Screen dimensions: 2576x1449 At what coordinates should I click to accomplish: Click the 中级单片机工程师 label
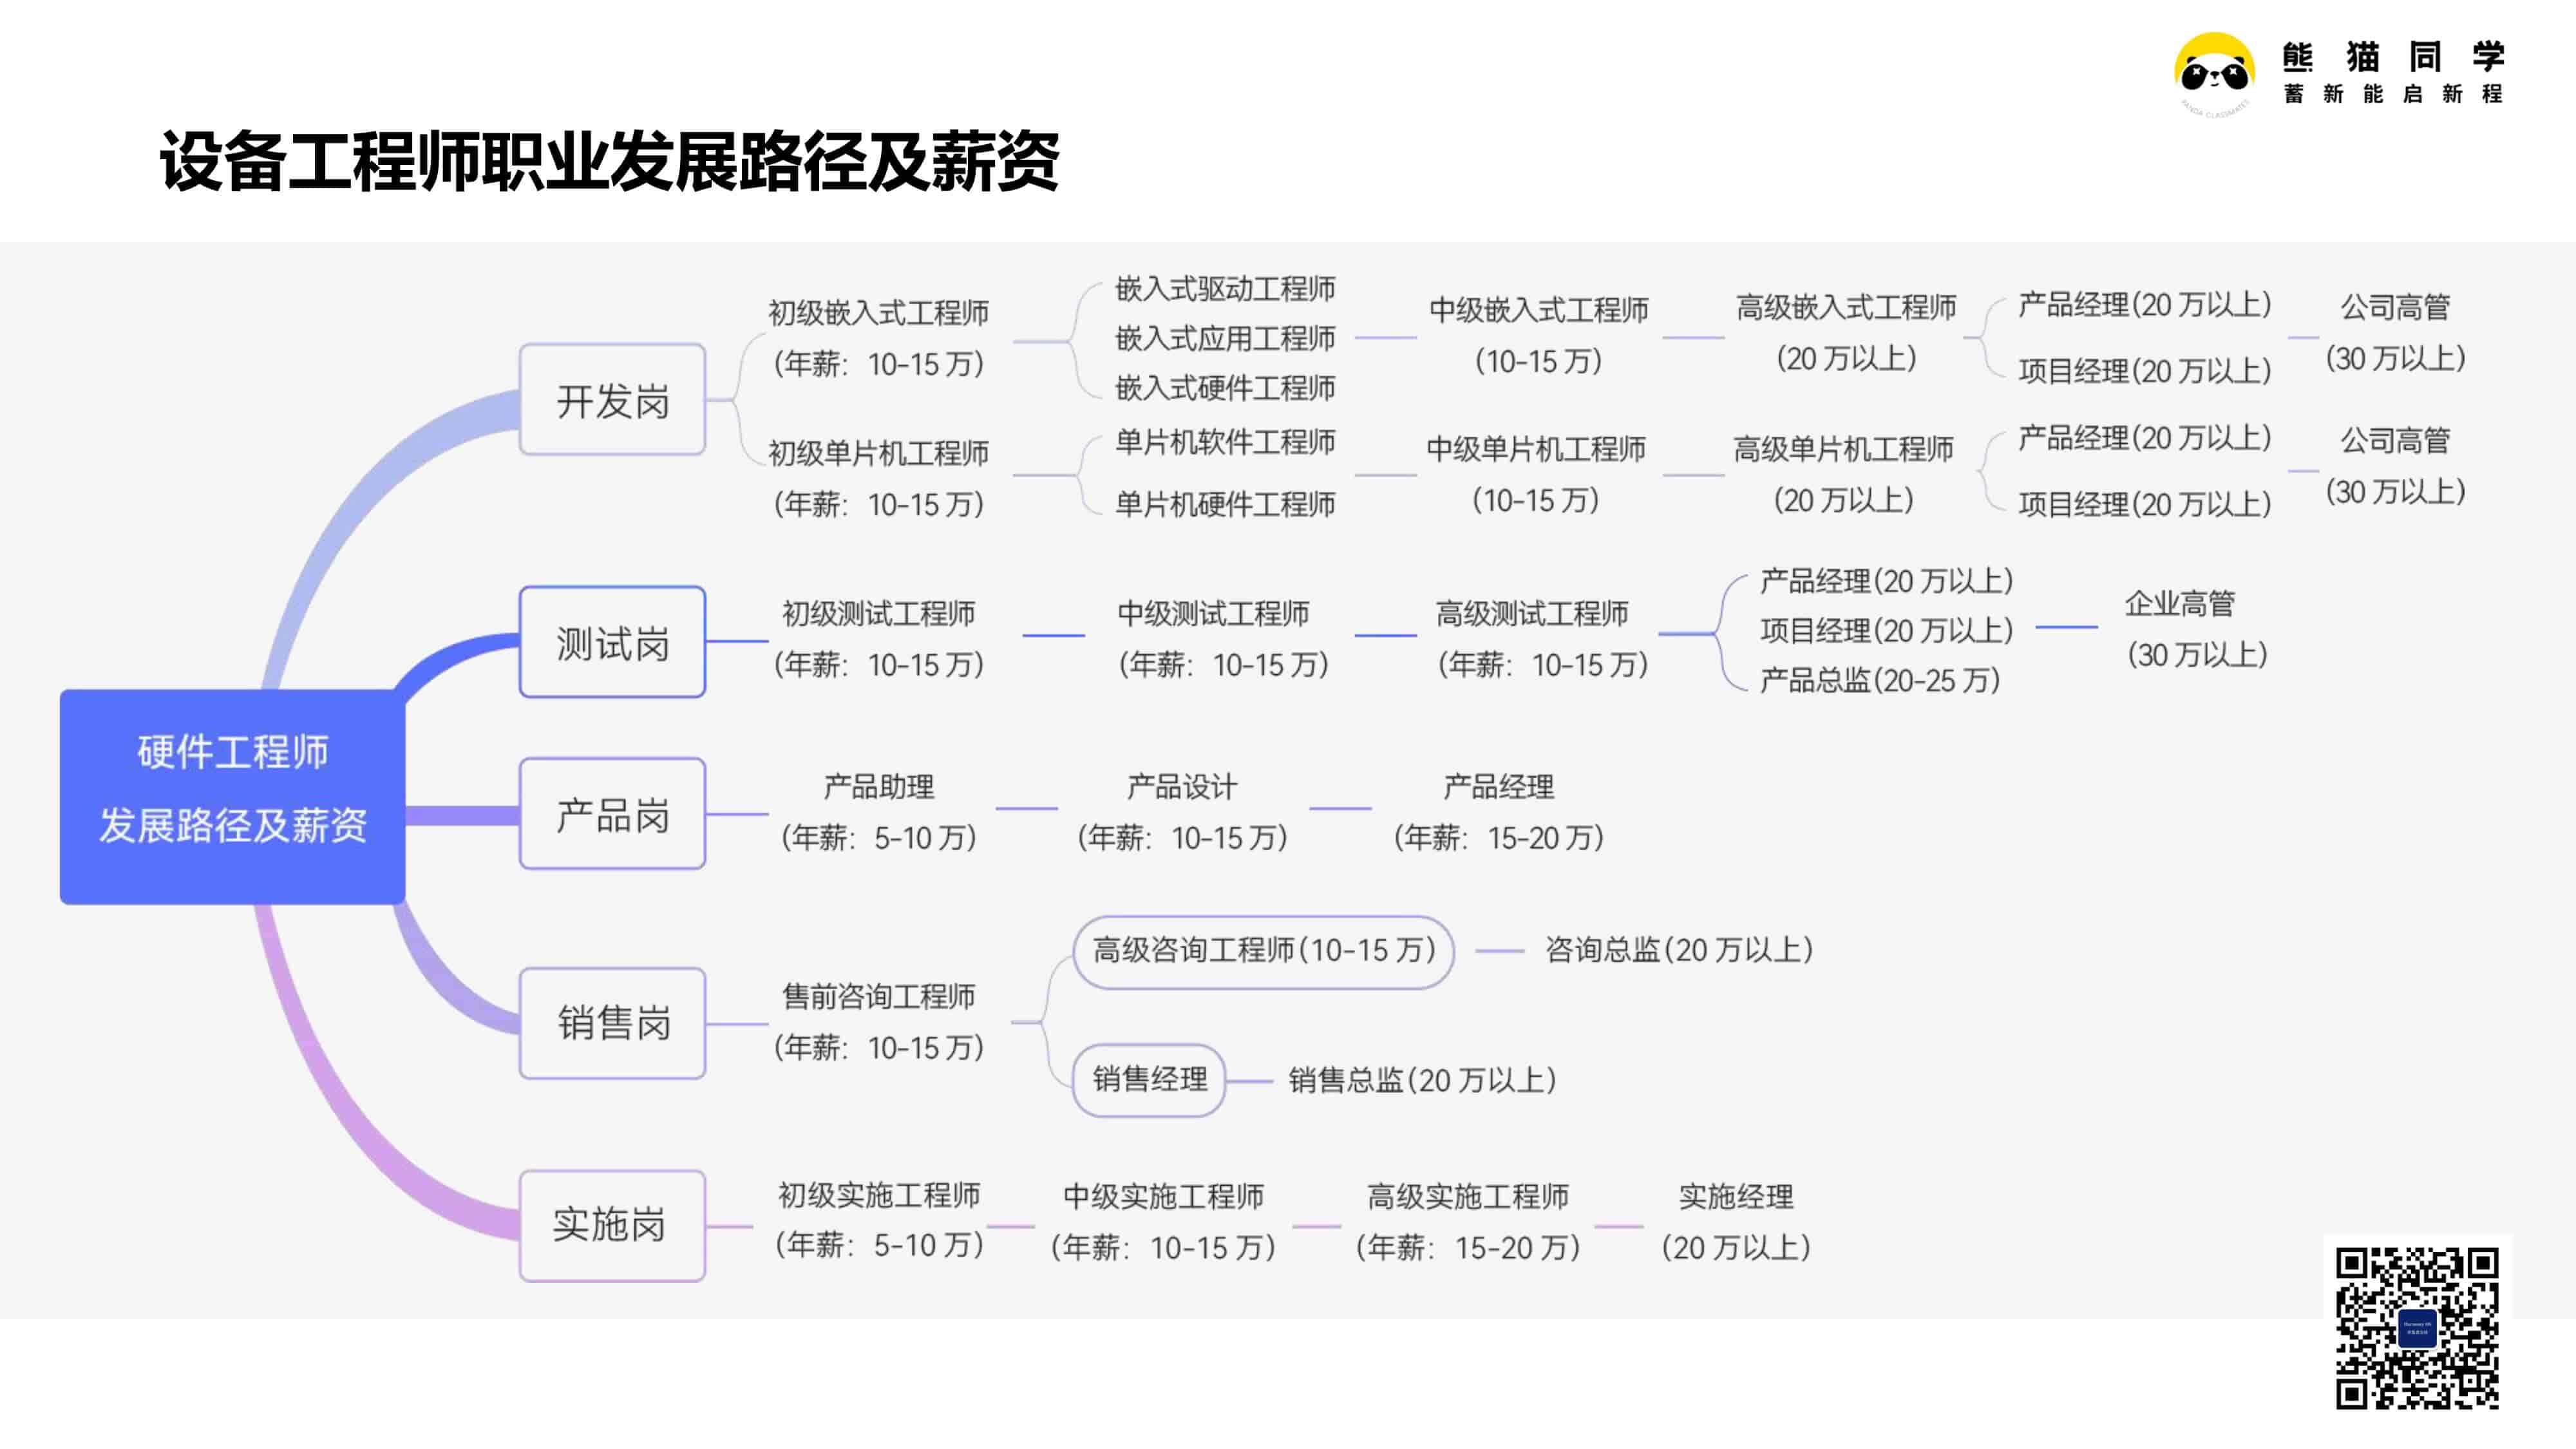pos(1536,449)
